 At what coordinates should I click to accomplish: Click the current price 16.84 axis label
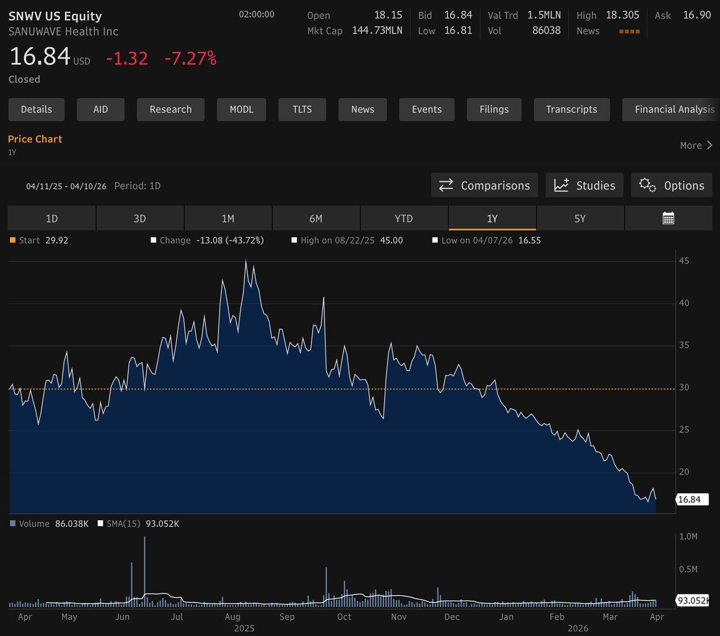tap(692, 499)
